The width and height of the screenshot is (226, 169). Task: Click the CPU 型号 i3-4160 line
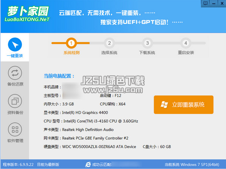click(91, 121)
